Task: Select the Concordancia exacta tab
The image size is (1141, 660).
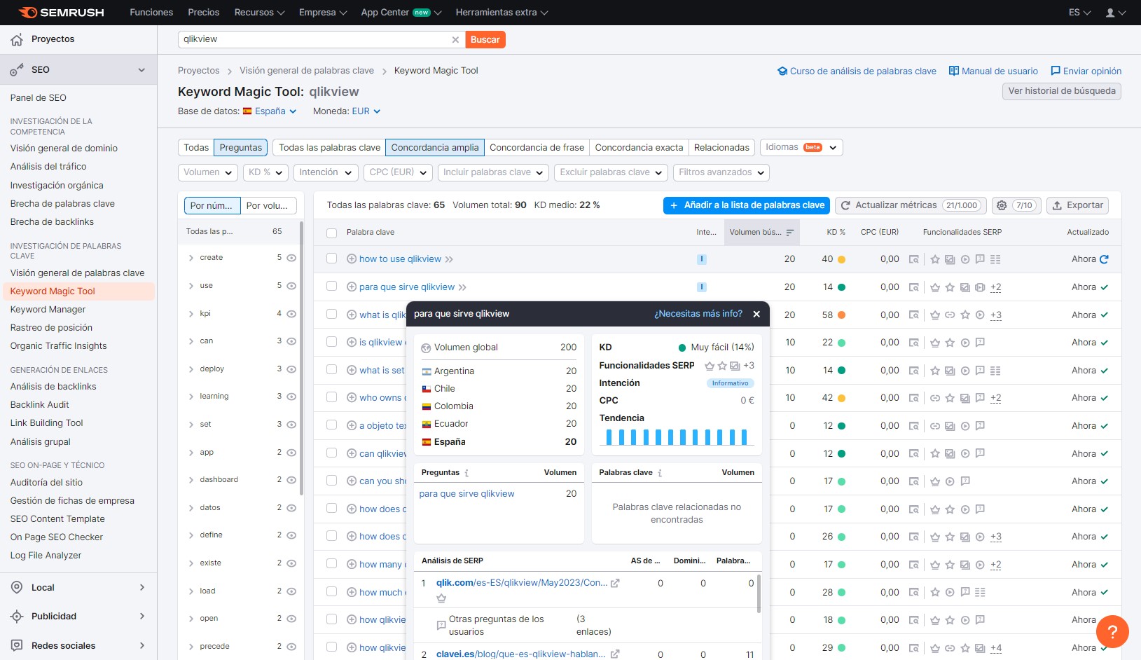Action: 639,148
